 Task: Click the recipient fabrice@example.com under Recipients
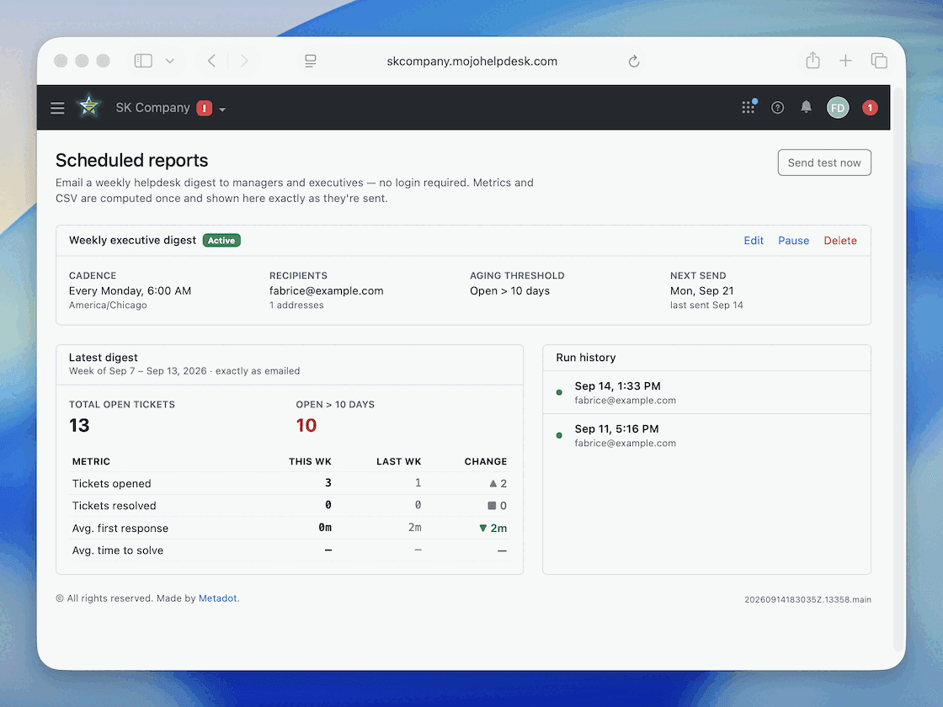point(326,291)
